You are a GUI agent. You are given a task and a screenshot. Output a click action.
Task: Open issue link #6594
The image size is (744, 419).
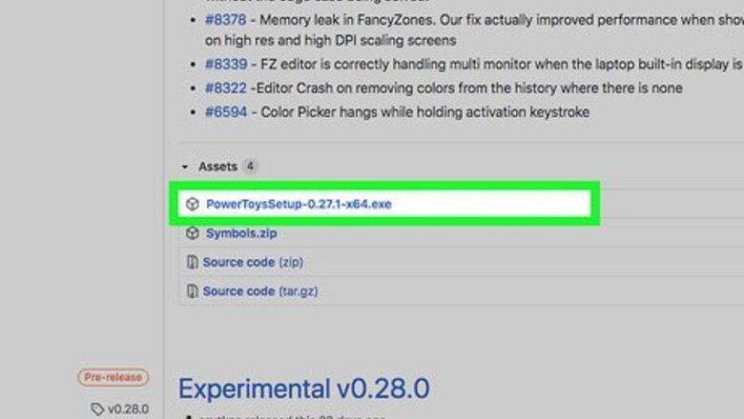[x=226, y=112]
